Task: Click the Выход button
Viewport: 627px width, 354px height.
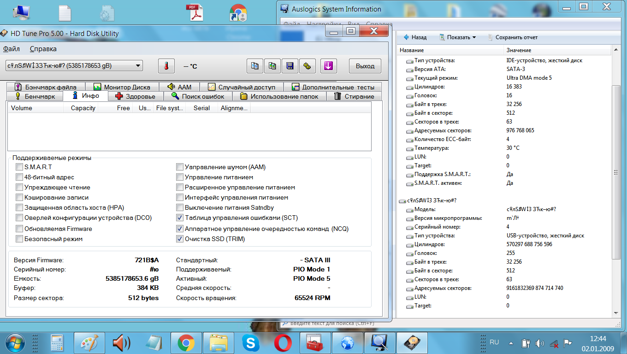Action: pyautogui.click(x=365, y=66)
